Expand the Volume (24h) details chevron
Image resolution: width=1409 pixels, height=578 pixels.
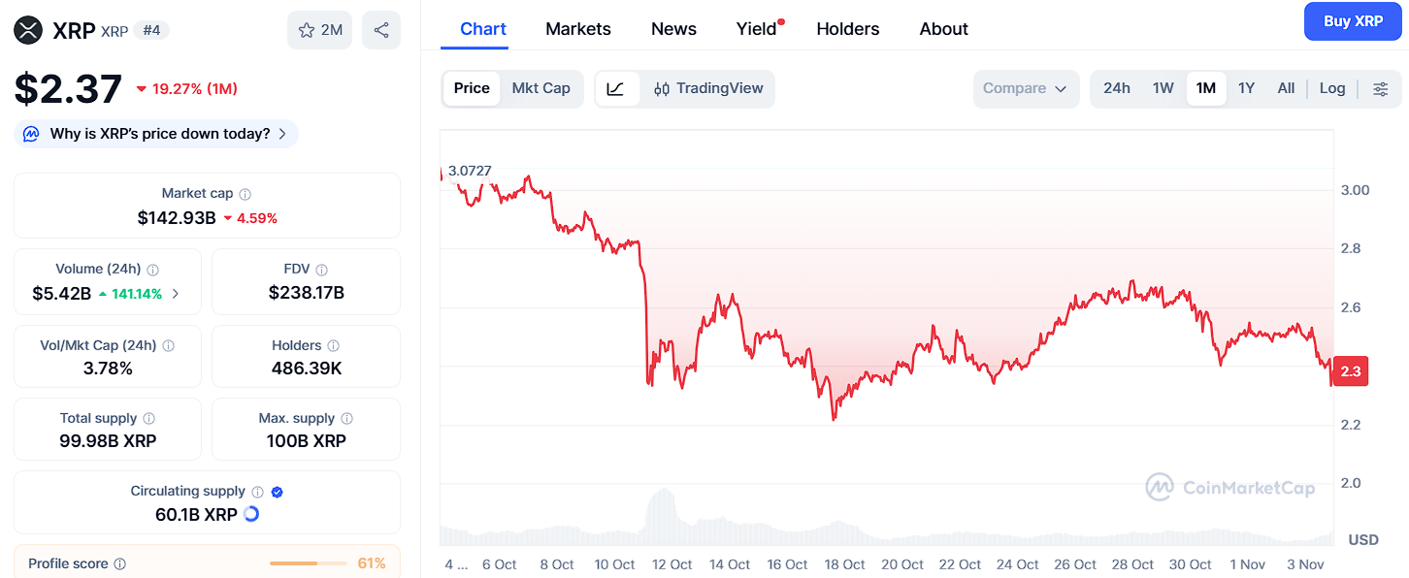pos(176,293)
